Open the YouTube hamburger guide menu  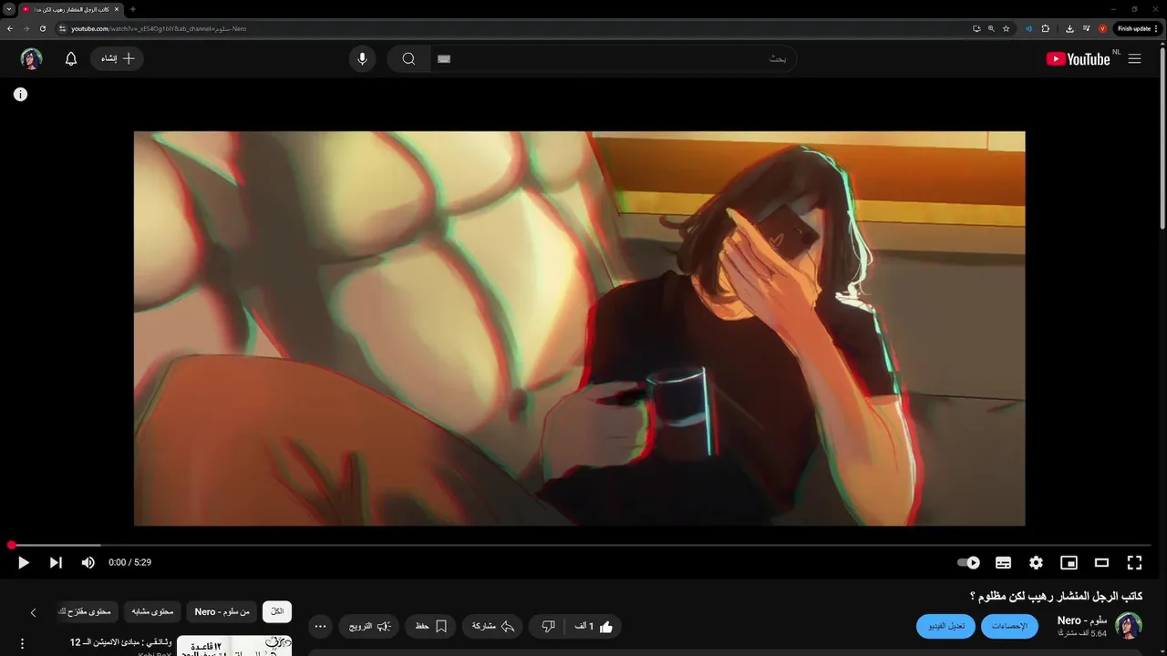(x=1134, y=58)
